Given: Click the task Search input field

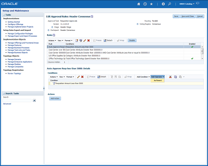Looking at the screenshot, I should (17, 101).
